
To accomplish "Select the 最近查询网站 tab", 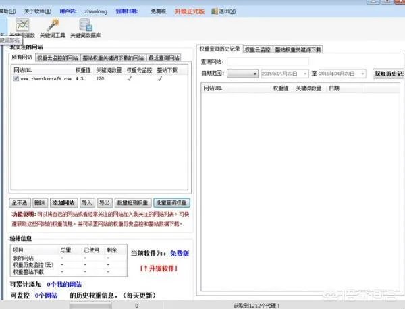I will coord(164,58).
